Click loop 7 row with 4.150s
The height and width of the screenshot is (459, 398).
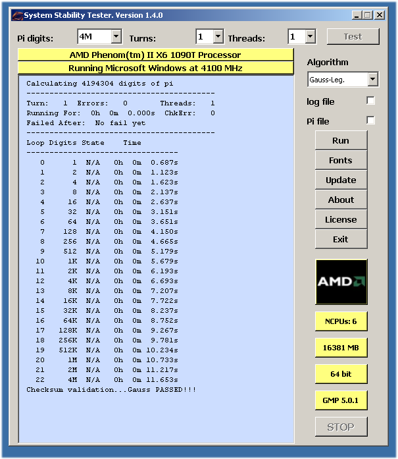pyautogui.click(x=109, y=232)
